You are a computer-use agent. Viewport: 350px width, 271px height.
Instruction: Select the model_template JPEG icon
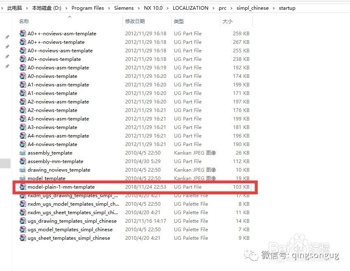coord(23,179)
